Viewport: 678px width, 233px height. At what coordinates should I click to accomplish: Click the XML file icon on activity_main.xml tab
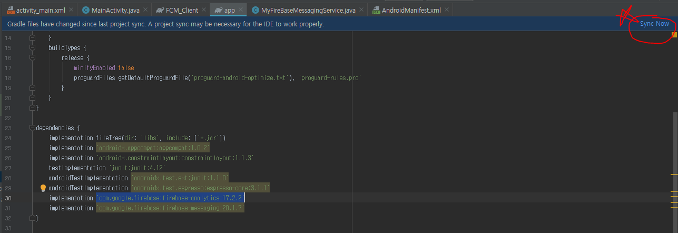(x=11, y=11)
